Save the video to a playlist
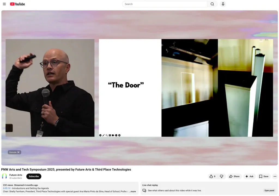The width and height of the screenshot is (279, 196). pos(263,176)
